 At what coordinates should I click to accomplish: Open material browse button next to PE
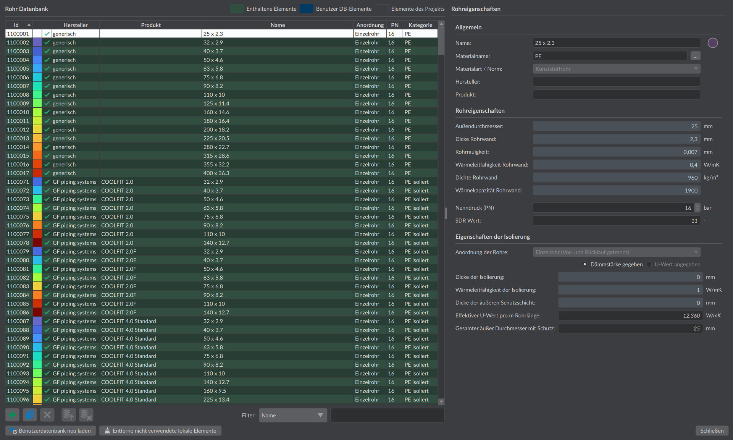point(696,56)
